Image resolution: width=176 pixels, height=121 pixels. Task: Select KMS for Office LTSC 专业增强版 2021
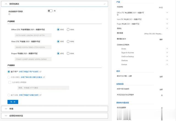coord(58,29)
